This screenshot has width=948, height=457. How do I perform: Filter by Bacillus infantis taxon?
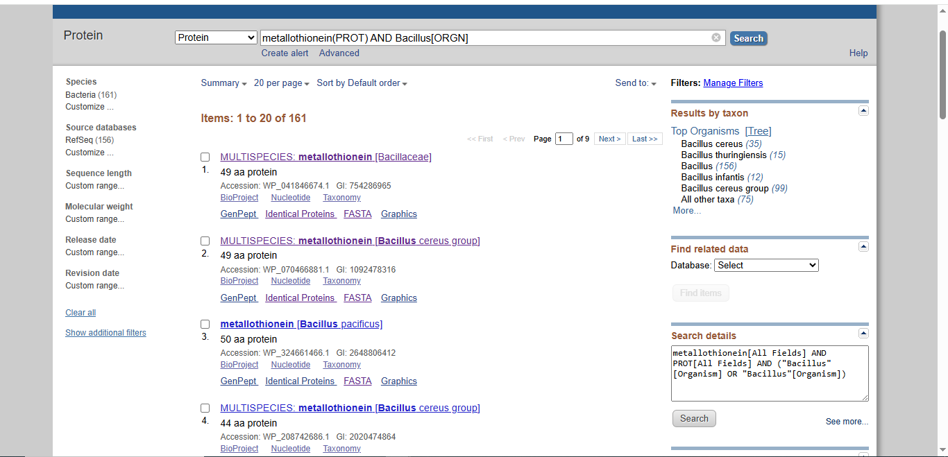(713, 177)
